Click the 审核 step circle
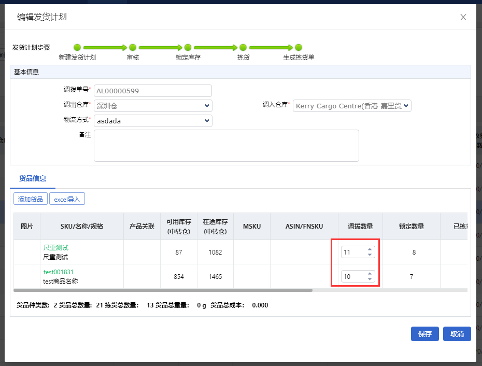 [x=133, y=47]
